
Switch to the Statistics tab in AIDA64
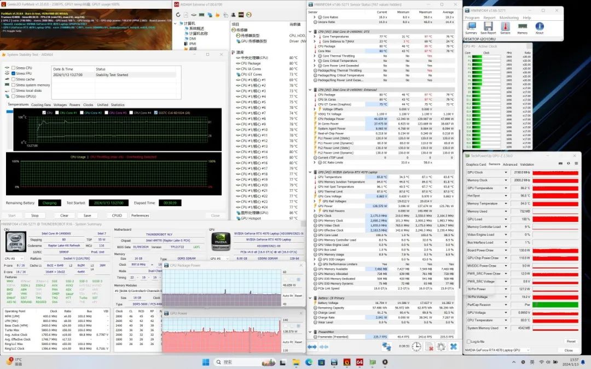(x=118, y=104)
